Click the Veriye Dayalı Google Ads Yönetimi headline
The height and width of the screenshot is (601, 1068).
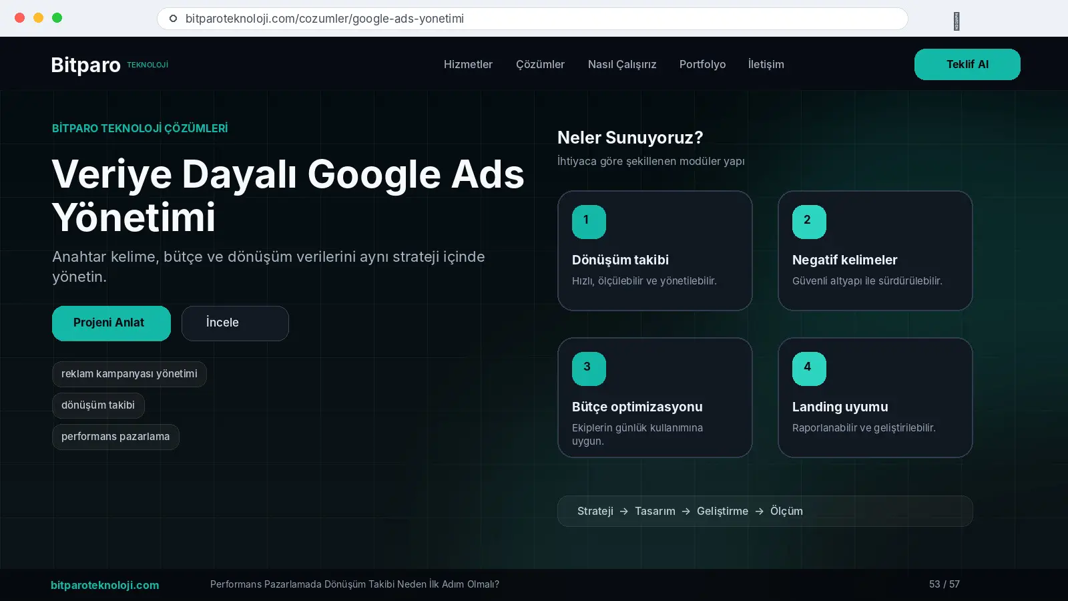(x=288, y=195)
